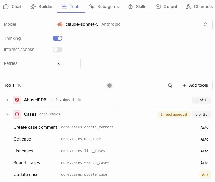Click the tools.abuseipdb identifier text

[65, 100]
